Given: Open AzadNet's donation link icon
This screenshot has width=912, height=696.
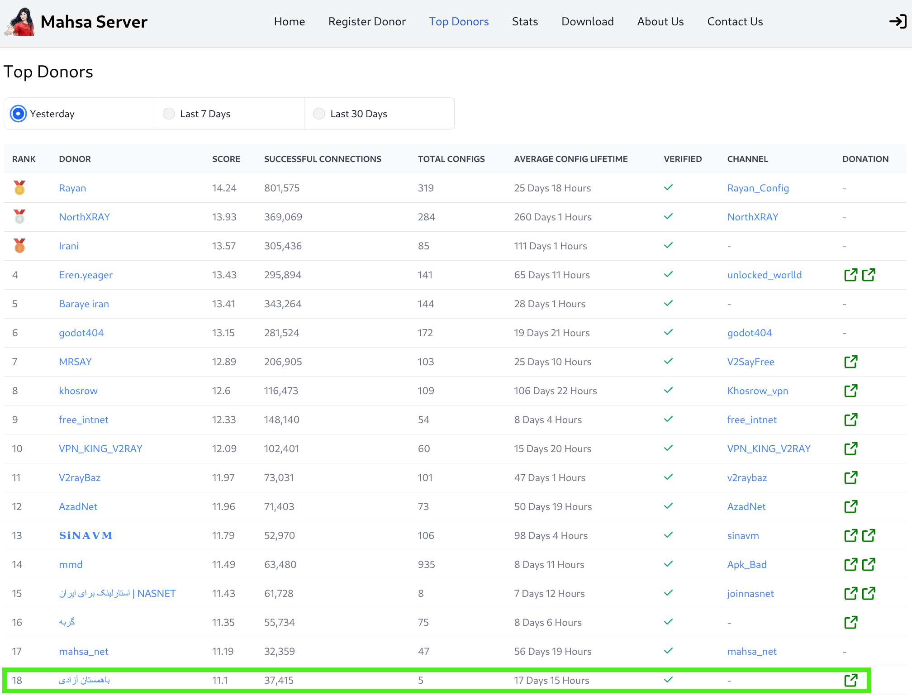Looking at the screenshot, I should point(850,506).
